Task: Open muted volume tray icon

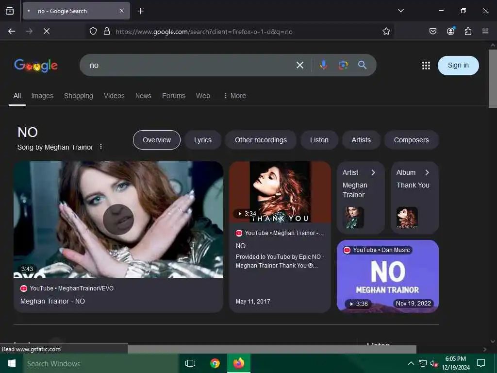Action: click(434, 363)
